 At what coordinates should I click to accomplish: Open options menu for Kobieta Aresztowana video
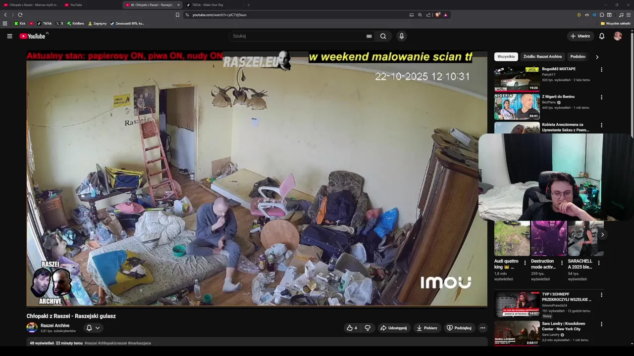601,126
